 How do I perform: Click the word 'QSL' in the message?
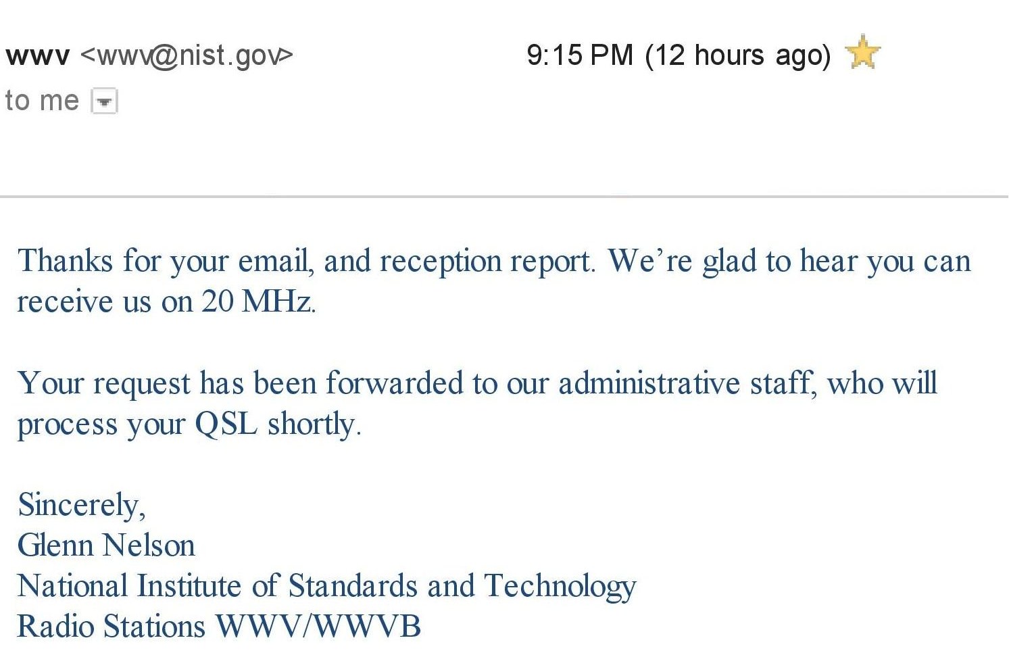point(226,424)
